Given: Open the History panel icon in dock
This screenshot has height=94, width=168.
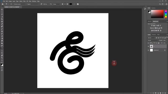Looking at the screenshot, I should 145,9.
